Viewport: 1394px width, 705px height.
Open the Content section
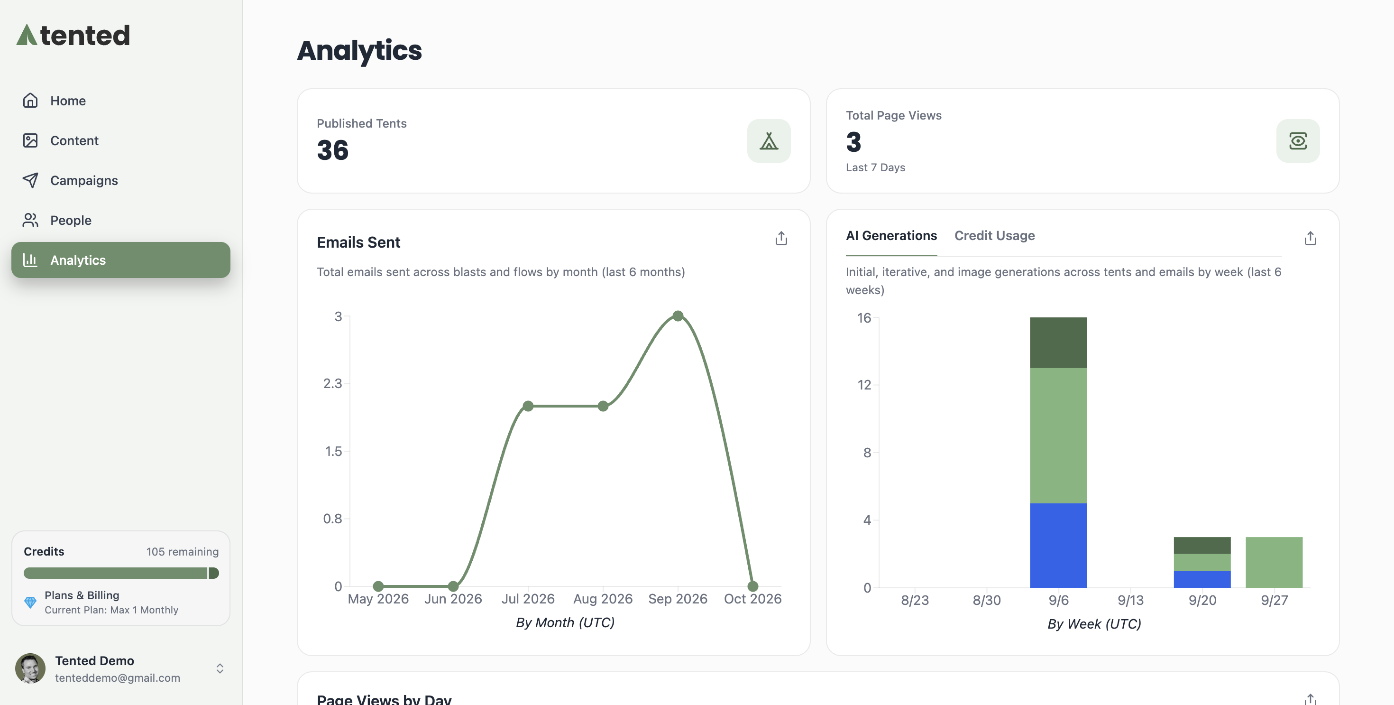[121, 141]
